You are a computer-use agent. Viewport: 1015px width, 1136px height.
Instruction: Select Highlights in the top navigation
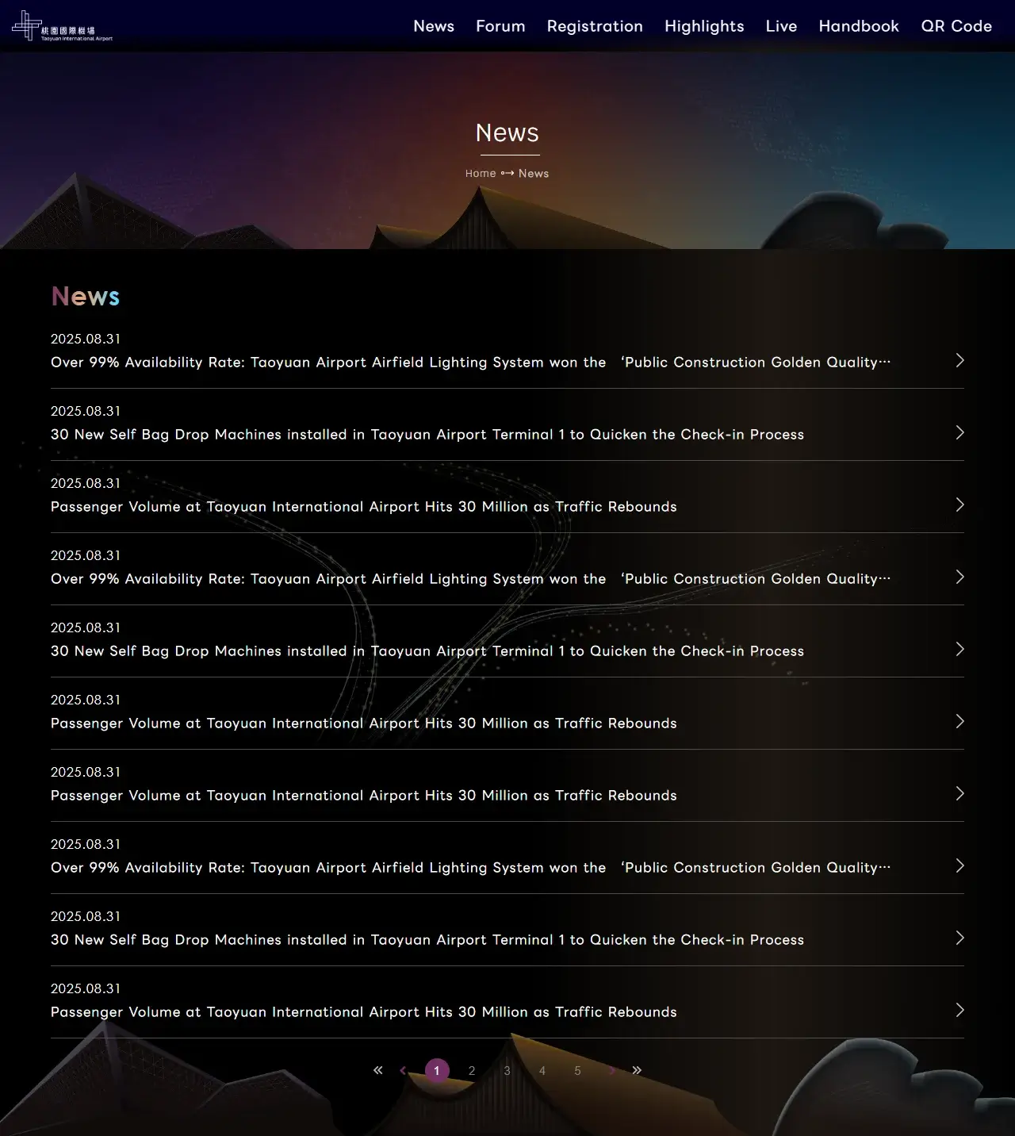704,26
